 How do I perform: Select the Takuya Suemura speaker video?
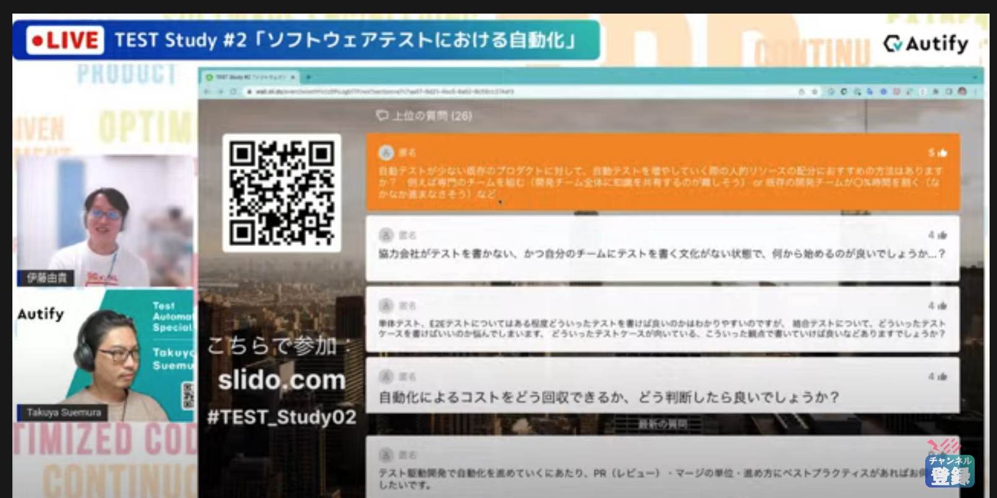click(x=105, y=355)
